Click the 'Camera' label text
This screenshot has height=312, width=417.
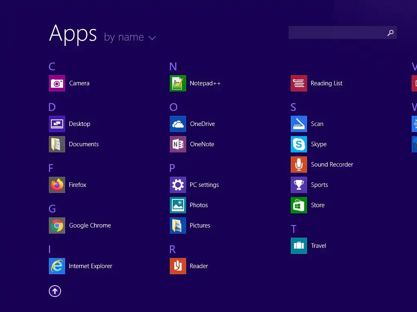pos(79,83)
